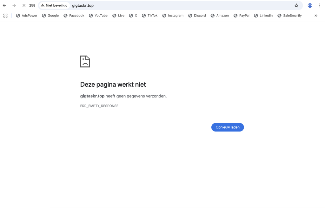Bookmark this page with the star icon
The image size is (325, 208).
coord(296,5)
